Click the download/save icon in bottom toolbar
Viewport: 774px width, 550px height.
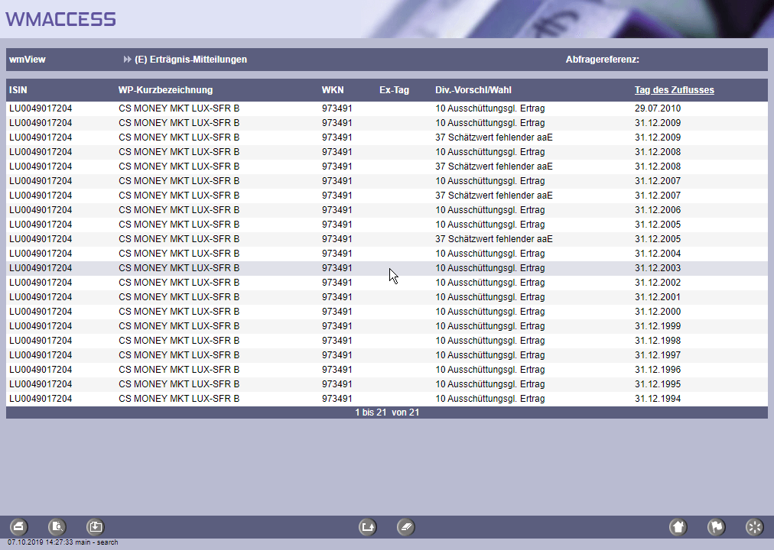pos(95,526)
